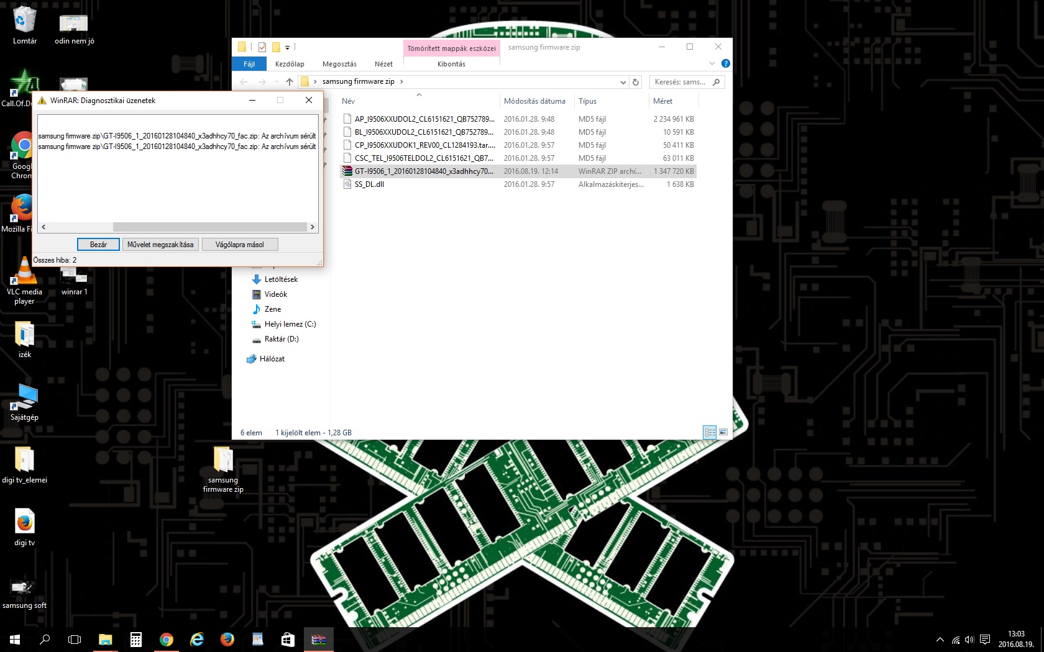Click the taskbar clock showing 13:03
This screenshot has width=1044, height=652.
pos(1016,639)
